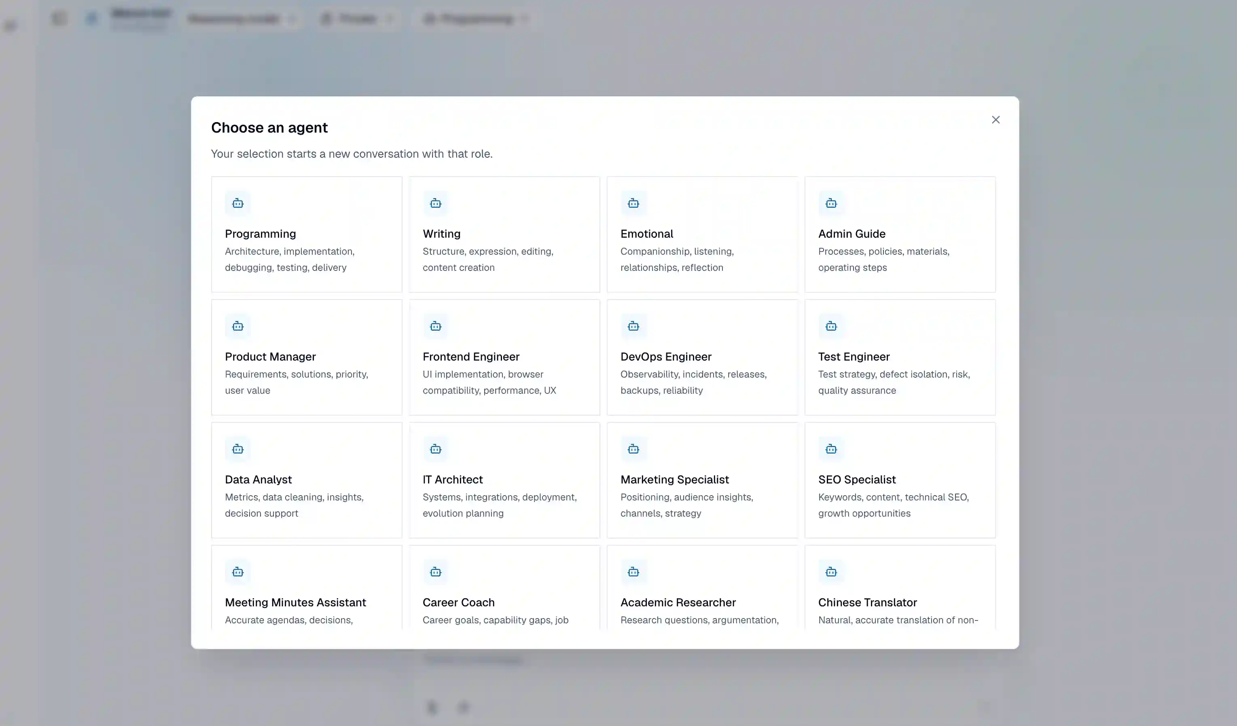Choose the Academic Researcher agent
The image size is (1237, 726).
pyautogui.click(x=703, y=587)
